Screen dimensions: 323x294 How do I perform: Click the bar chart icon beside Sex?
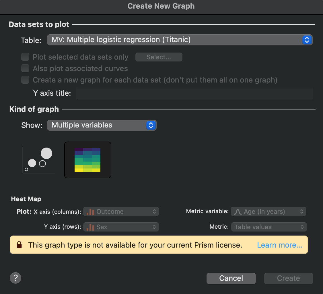point(90,227)
